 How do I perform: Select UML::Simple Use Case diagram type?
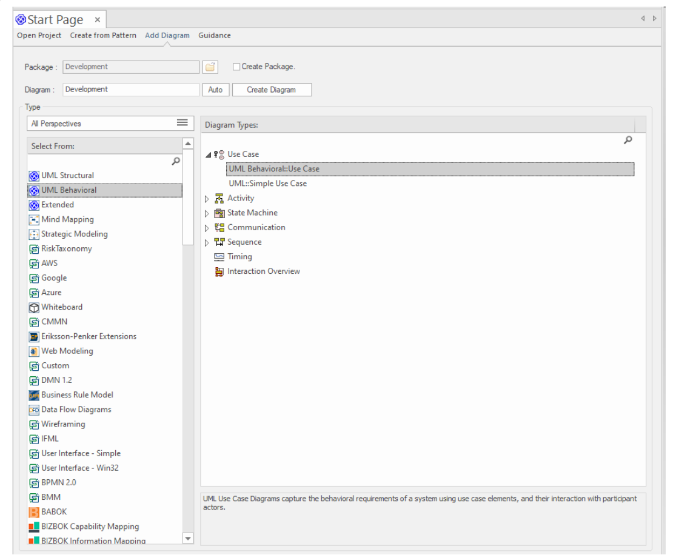click(x=268, y=184)
